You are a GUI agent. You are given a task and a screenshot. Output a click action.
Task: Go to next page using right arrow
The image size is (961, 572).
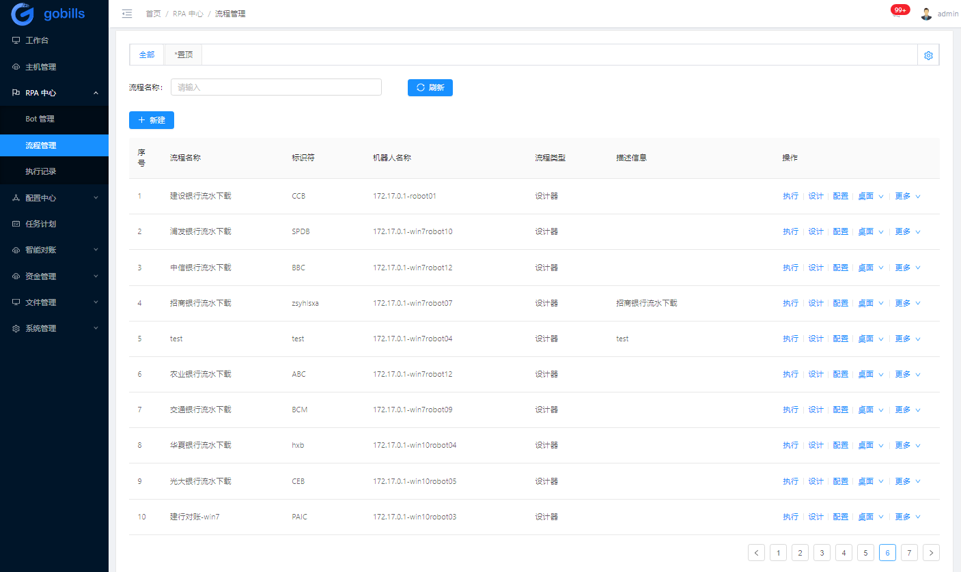(x=931, y=552)
